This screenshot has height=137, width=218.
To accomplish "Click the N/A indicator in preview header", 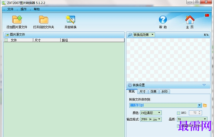I will (x=206, y=35).
